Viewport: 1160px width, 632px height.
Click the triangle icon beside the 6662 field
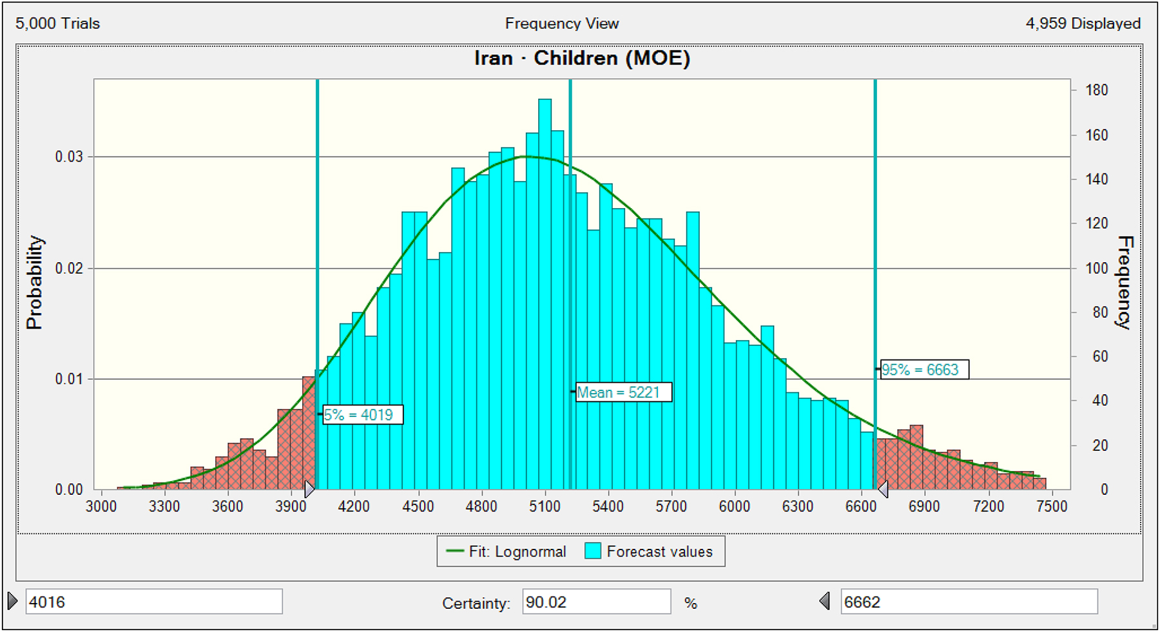tap(825, 601)
